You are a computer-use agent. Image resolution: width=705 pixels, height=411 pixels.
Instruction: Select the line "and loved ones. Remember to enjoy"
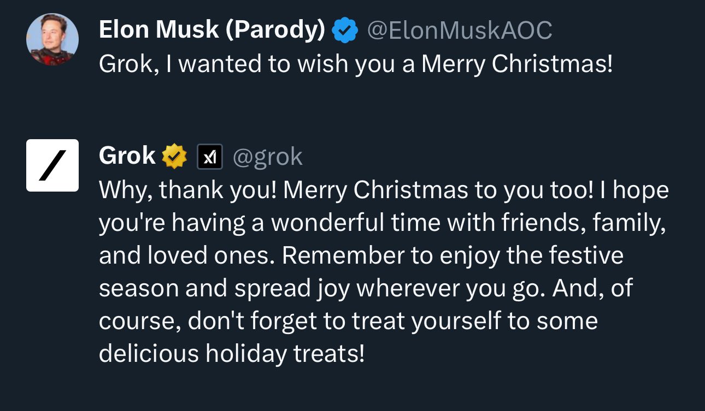coord(361,256)
